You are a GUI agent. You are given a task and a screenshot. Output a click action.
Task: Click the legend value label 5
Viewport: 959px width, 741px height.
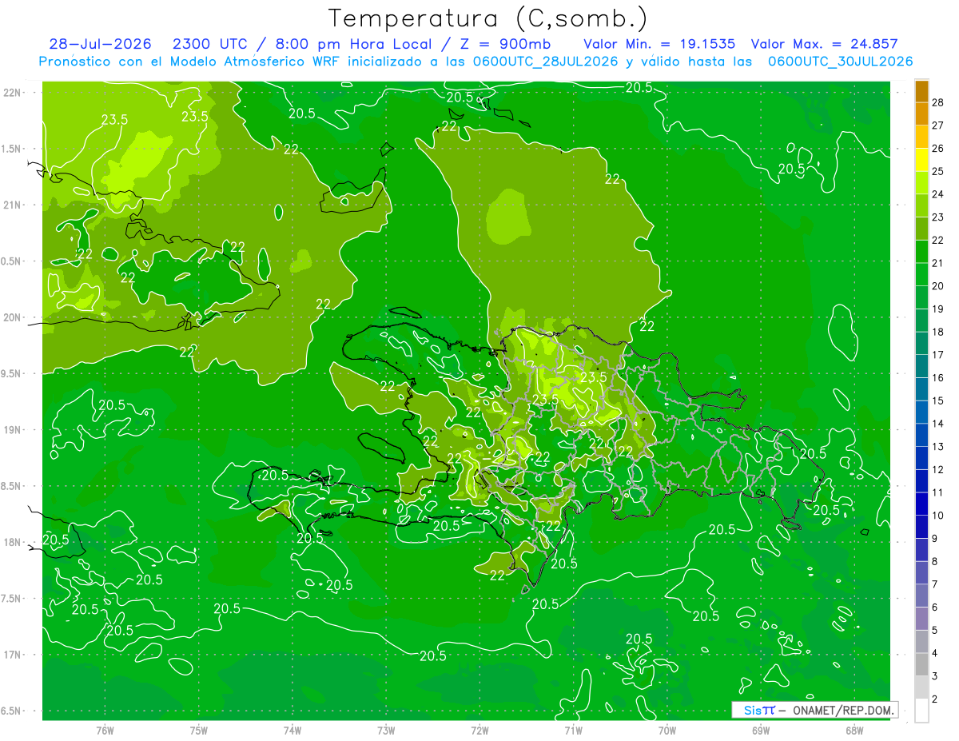[x=935, y=631]
